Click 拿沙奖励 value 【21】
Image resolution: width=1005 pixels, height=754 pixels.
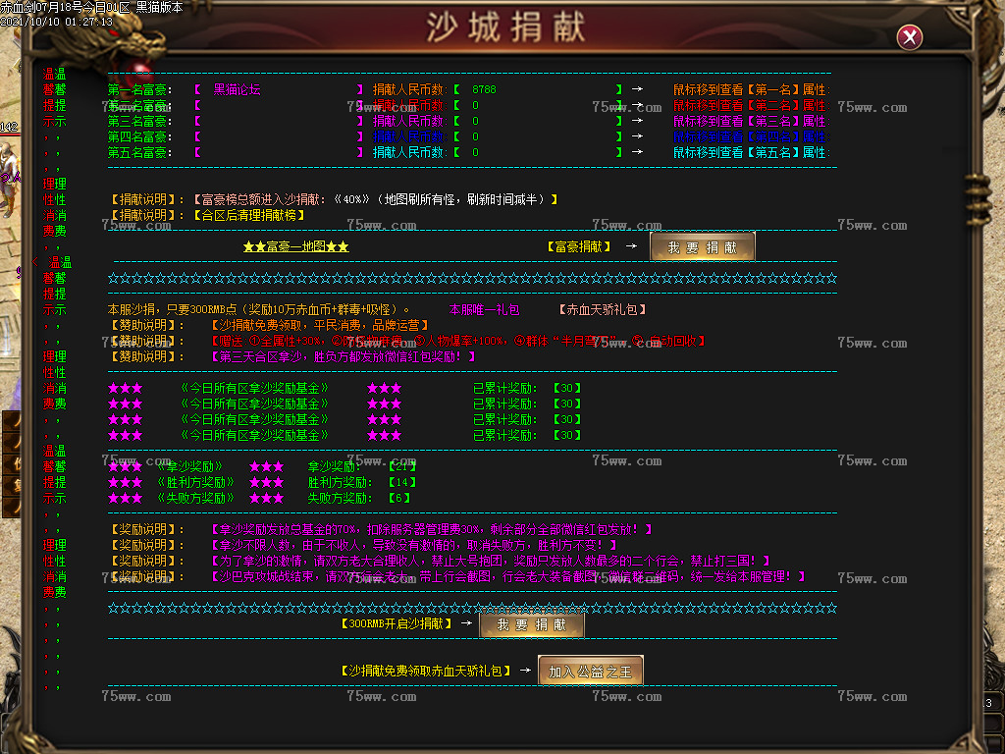pos(401,466)
